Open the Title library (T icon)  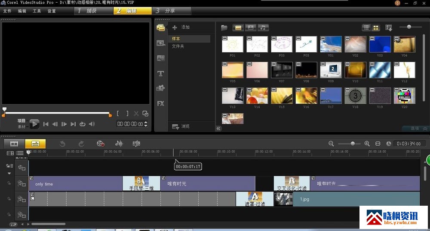pos(161,74)
